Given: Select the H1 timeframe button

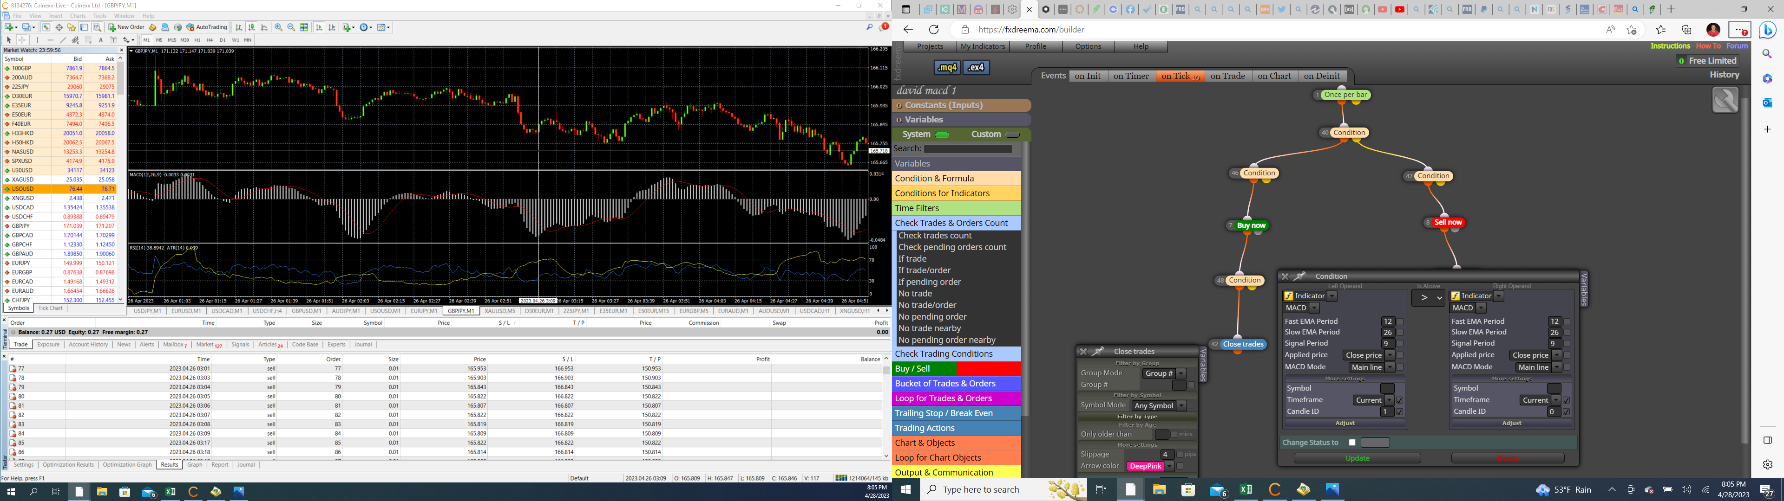Looking at the screenshot, I should pyautogui.click(x=197, y=40).
